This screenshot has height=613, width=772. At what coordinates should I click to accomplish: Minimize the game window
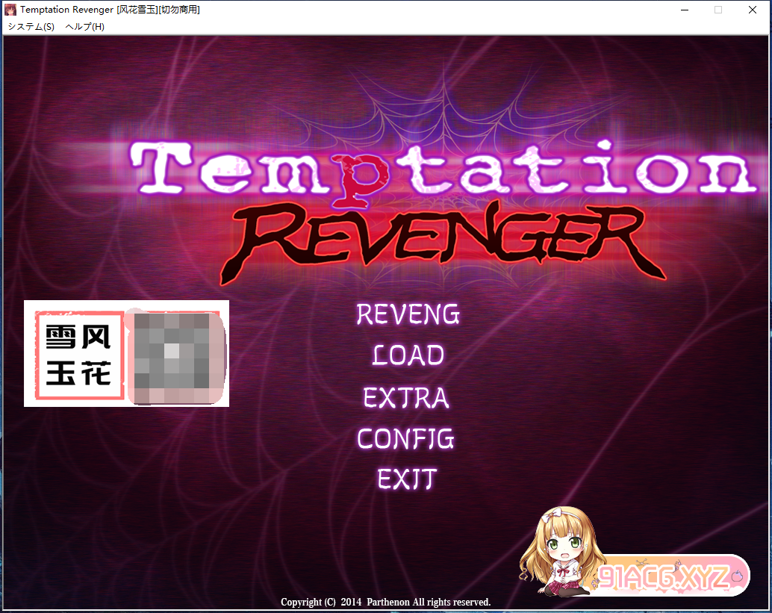(684, 10)
